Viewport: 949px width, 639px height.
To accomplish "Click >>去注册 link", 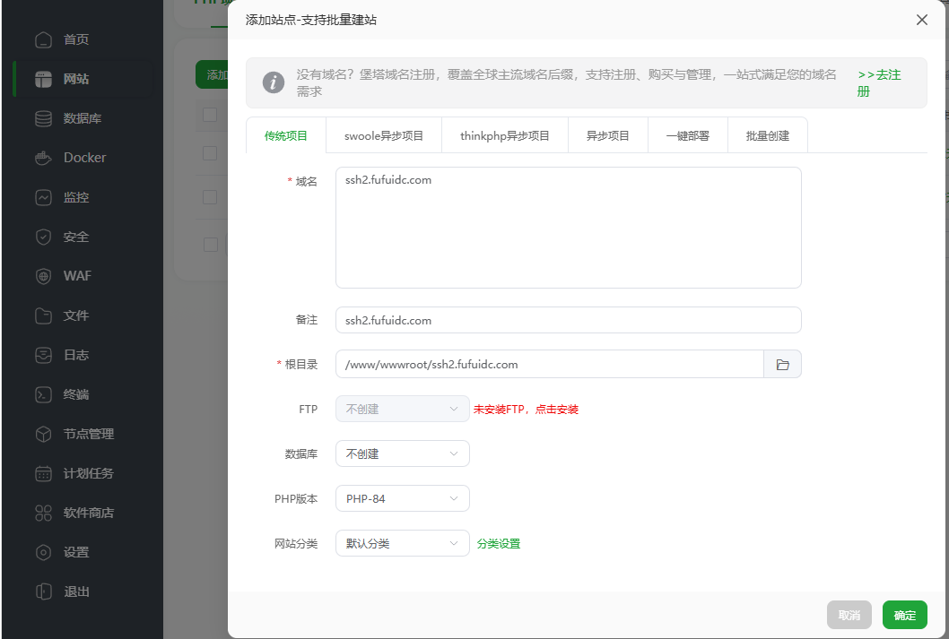I will tap(879, 82).
